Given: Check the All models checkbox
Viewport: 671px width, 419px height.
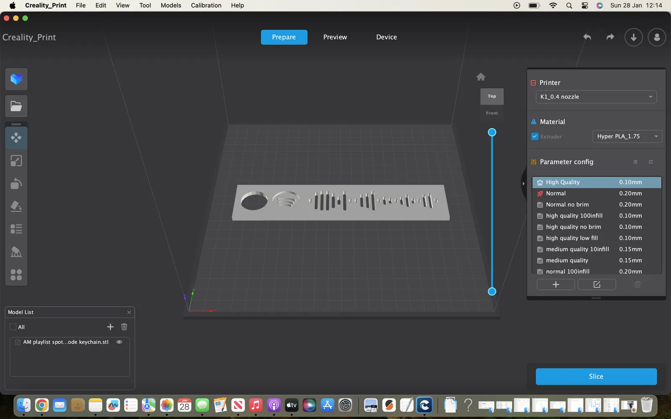Looking at the screenshot, I should coord(13,327).
